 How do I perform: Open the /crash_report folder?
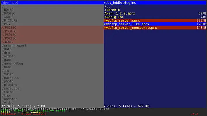[52, 46]
